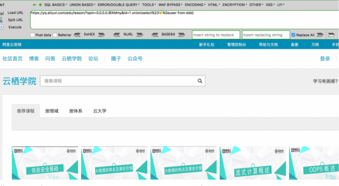Image resolution: width=339 pixels, height=186 pixels.
Task: Open the OTHER dropdown menu
Action: pos(256,5)
